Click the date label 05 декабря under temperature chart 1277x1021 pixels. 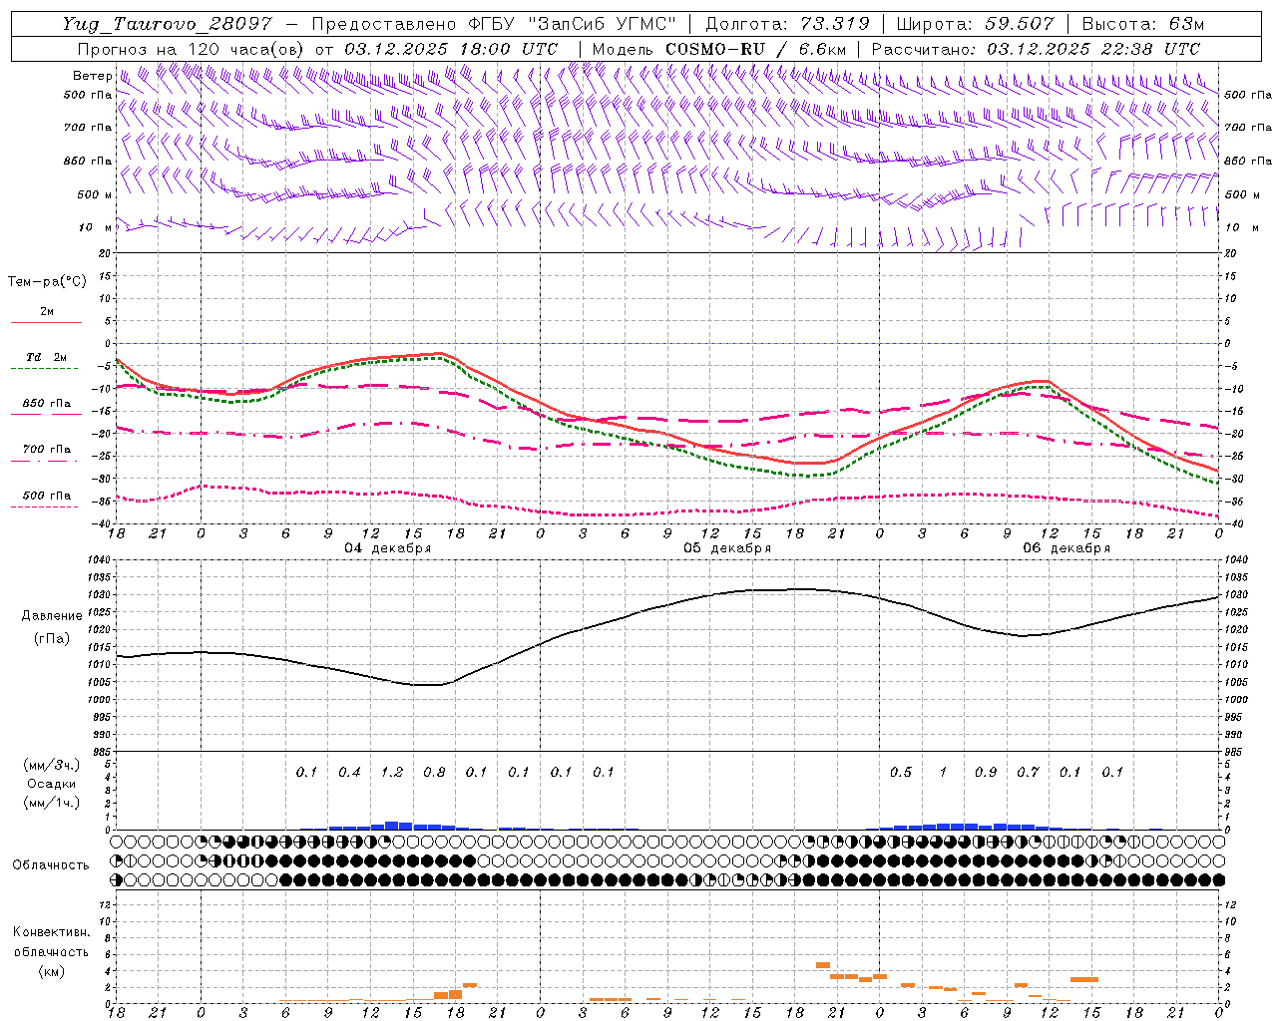tap(727, 548)
